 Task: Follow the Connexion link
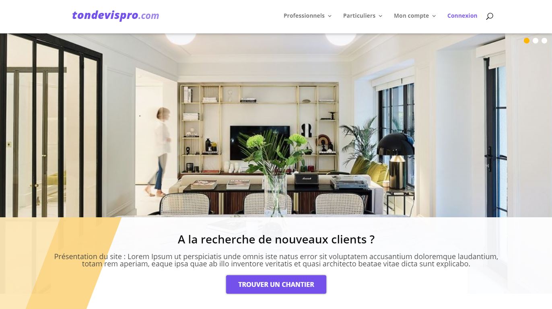click(x=462, y=16)
